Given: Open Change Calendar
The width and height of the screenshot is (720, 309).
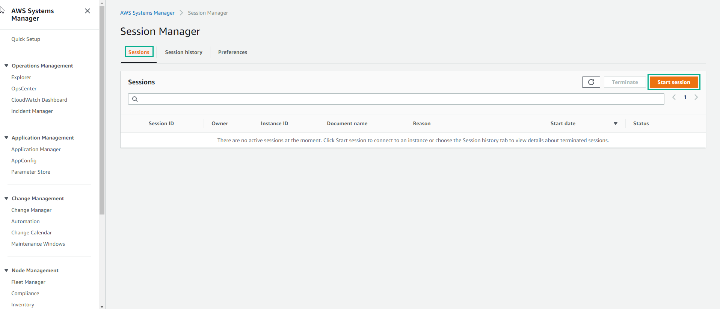Looking at the screenshot, I should [32, 232].
